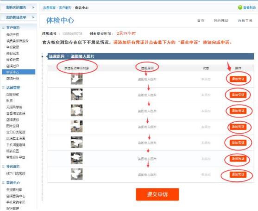This screenshot has width=258, height=211.
Task: Open 我的快捷菜单 arrow menu
Action: point(33,17)
